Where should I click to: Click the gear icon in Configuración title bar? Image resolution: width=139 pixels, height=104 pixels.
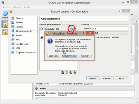pyautogui.click(x=11, y=11)
